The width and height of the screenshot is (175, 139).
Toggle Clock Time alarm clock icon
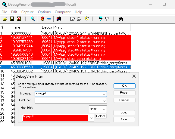pos(87,19)
